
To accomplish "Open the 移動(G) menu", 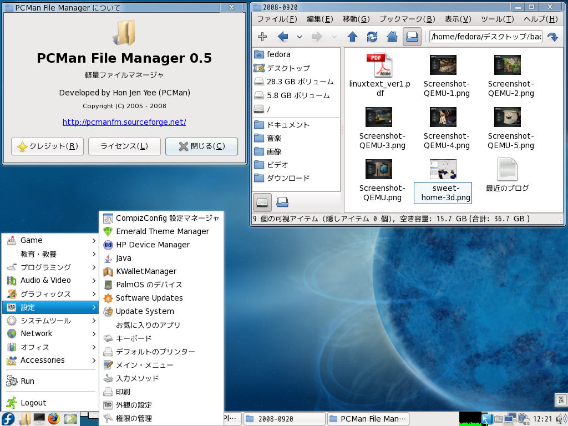I will pos(356,19).
